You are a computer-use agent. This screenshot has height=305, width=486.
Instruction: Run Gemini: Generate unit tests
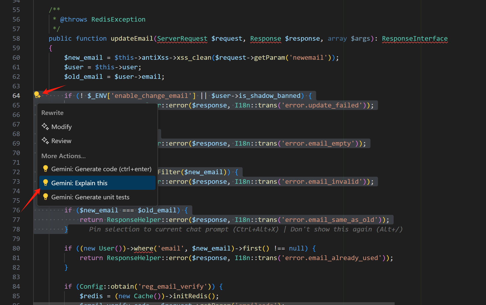point(90,197)
